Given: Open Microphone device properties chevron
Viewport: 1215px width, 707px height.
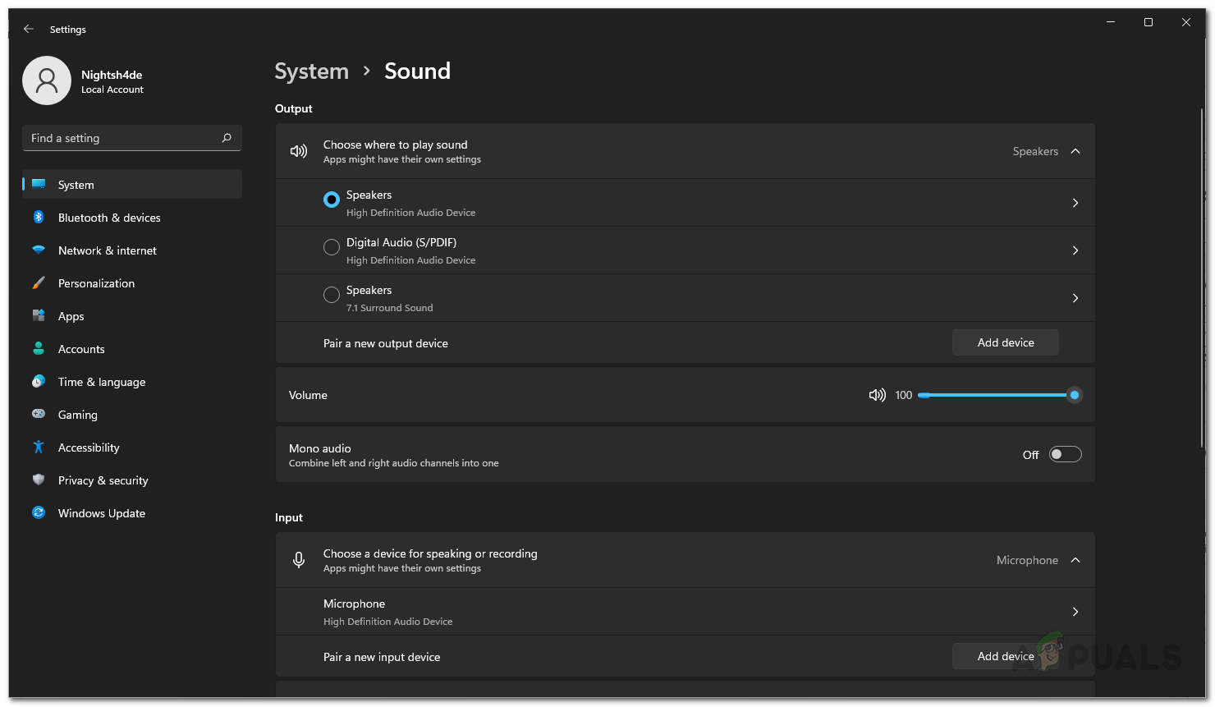Looking at the screenshot, I should (1075, 612).
